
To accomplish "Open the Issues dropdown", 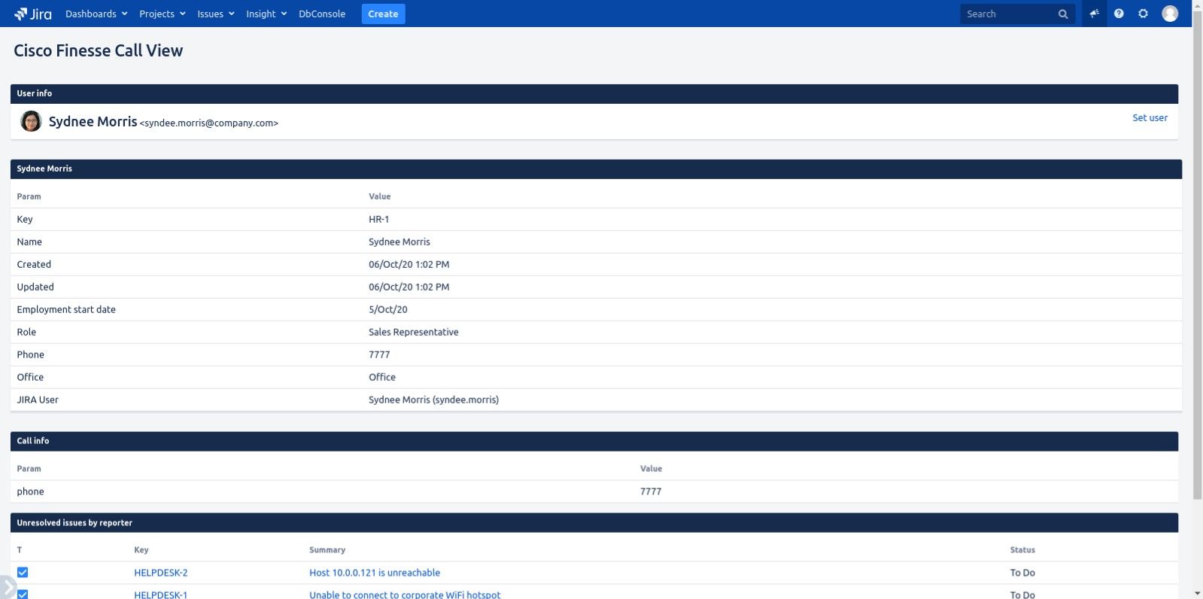I will 216,14.
